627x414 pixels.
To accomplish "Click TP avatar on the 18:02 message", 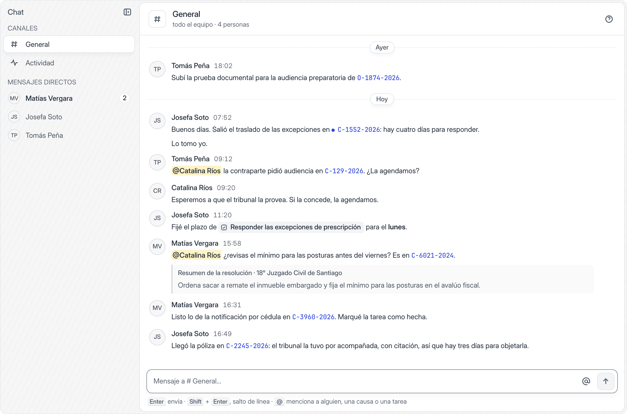I will coord(157,69).
